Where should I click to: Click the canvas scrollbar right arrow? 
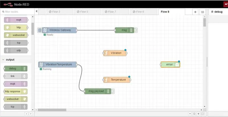201,110
